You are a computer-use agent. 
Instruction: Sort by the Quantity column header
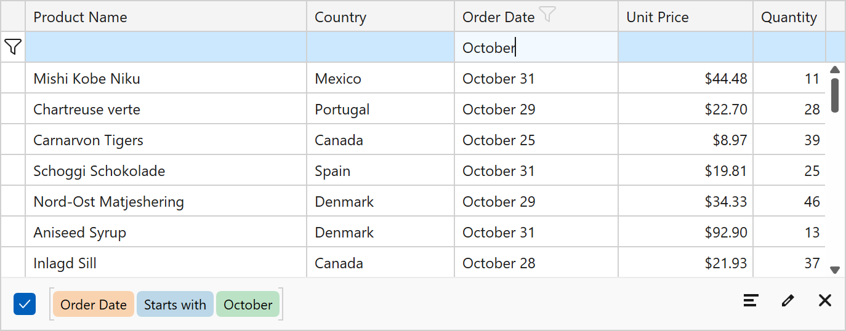click(x=789, y=17)
